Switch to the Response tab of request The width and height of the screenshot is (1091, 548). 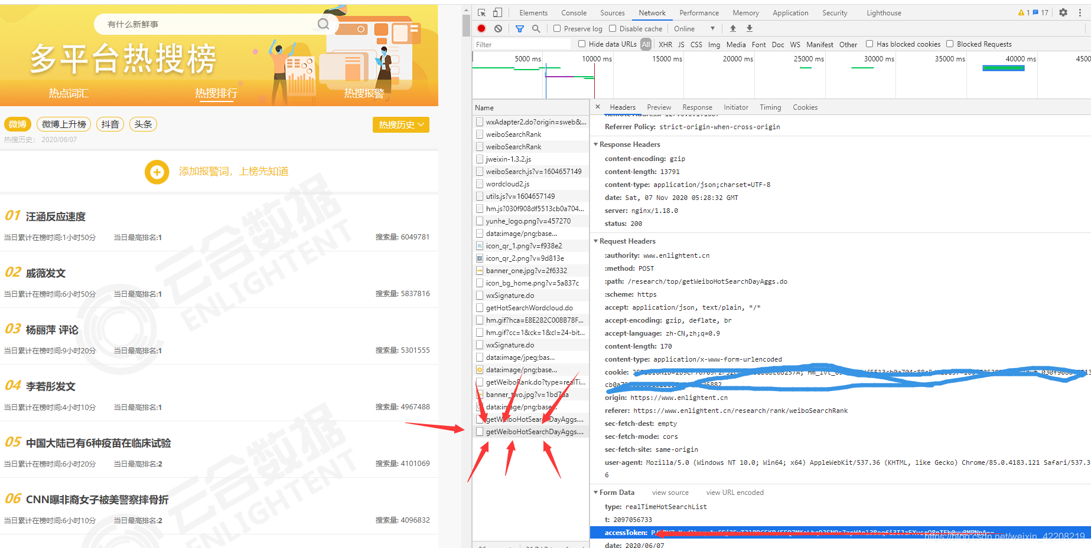pos(697,107)
